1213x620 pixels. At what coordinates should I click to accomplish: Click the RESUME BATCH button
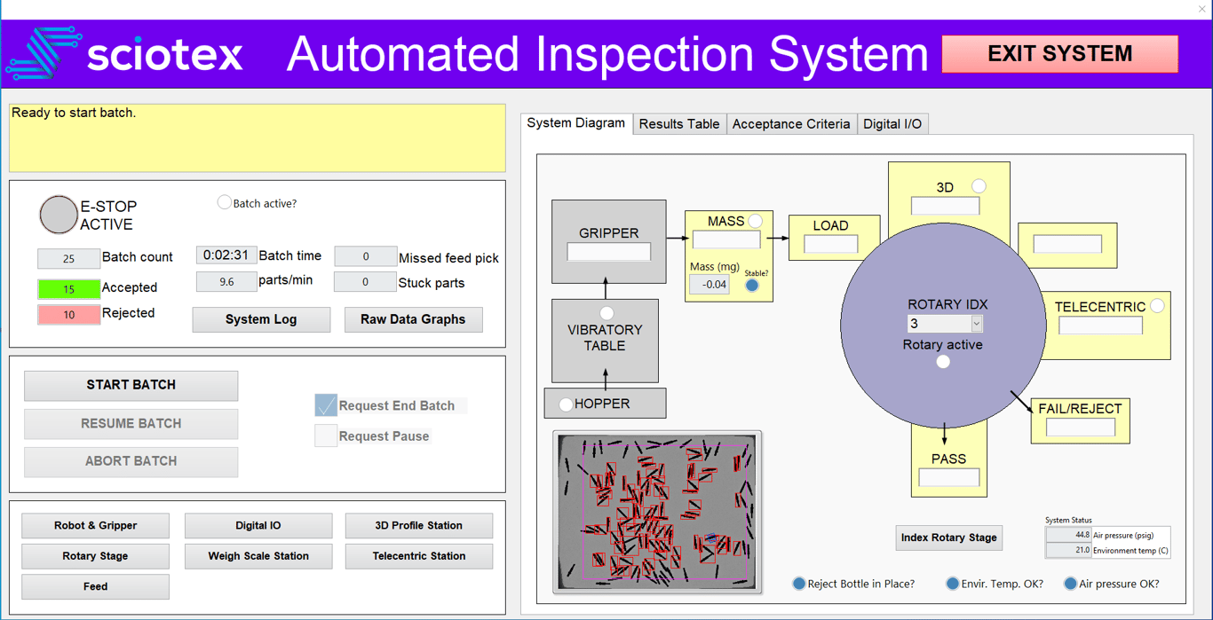131,423
